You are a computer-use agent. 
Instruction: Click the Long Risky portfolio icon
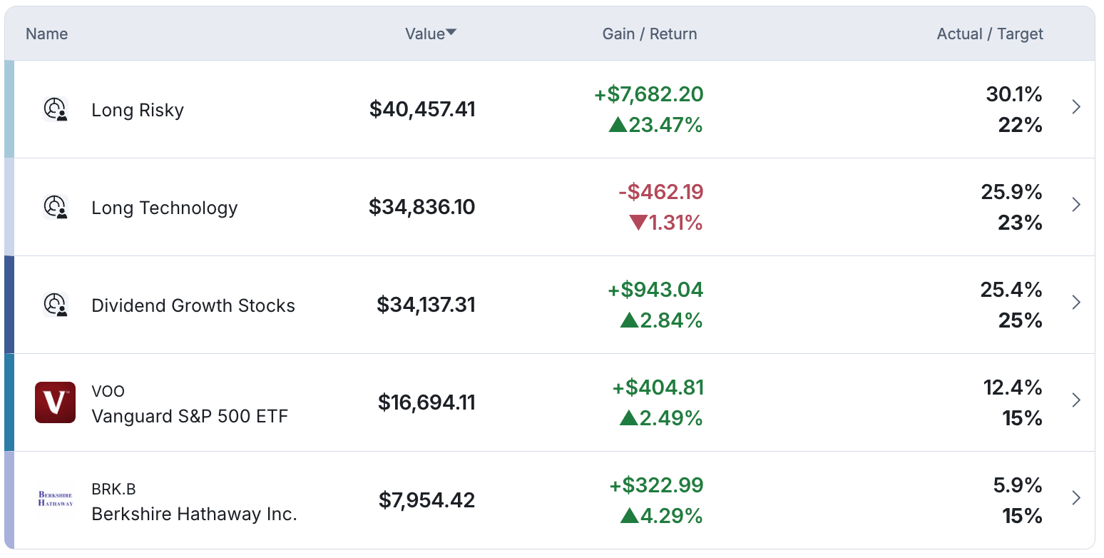55,109
